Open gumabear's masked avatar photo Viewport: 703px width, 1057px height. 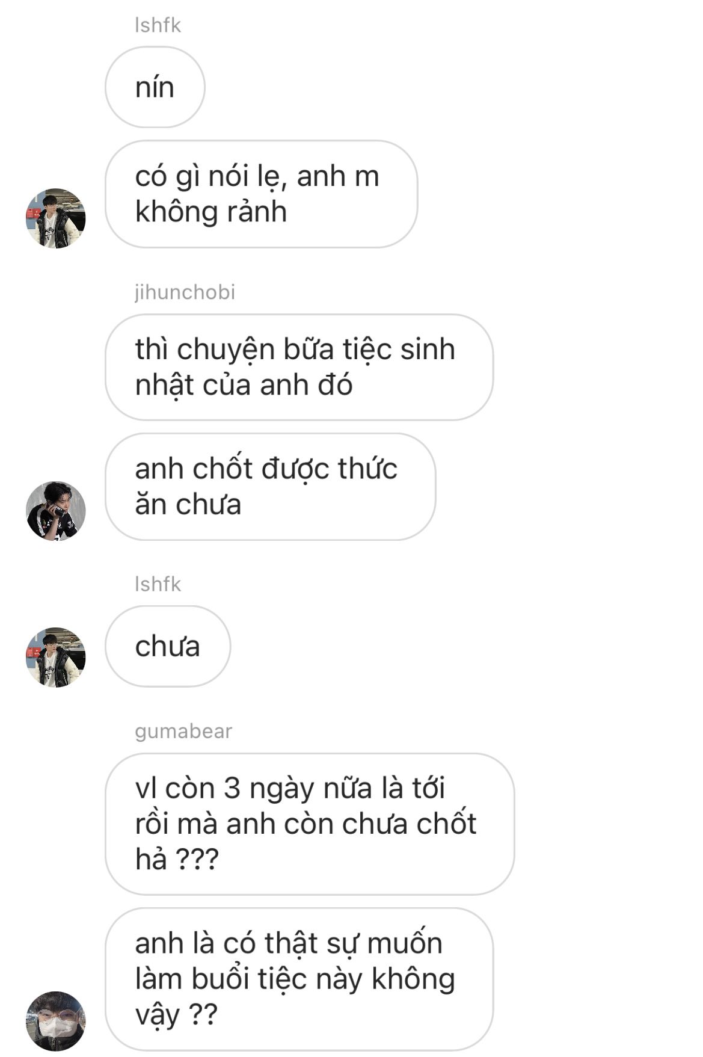click(55, 1021)
